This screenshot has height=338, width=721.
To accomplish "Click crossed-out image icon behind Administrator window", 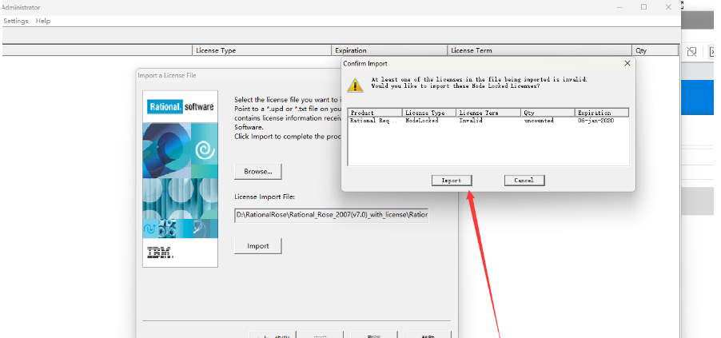I will click(691, 51).
